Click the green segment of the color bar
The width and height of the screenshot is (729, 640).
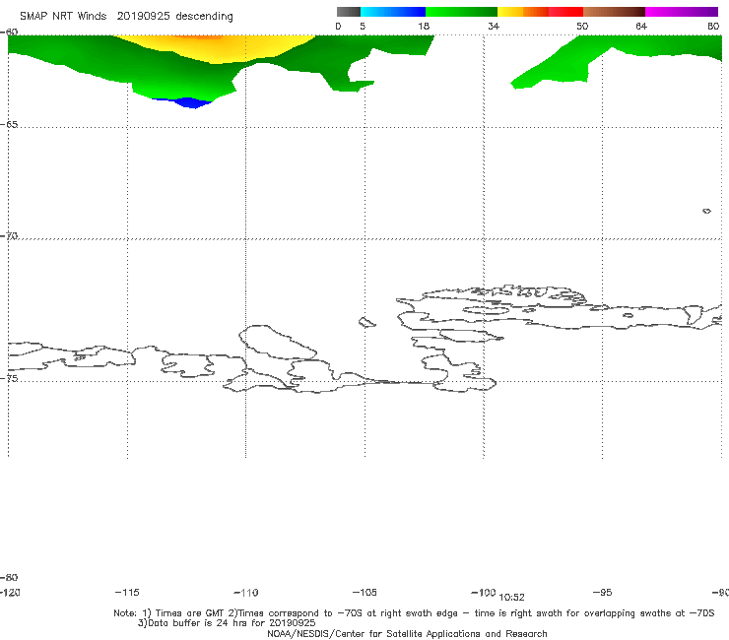461,12
